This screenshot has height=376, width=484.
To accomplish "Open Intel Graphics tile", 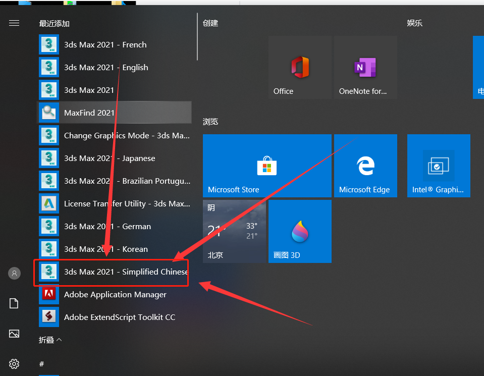I will coord(439,166).
